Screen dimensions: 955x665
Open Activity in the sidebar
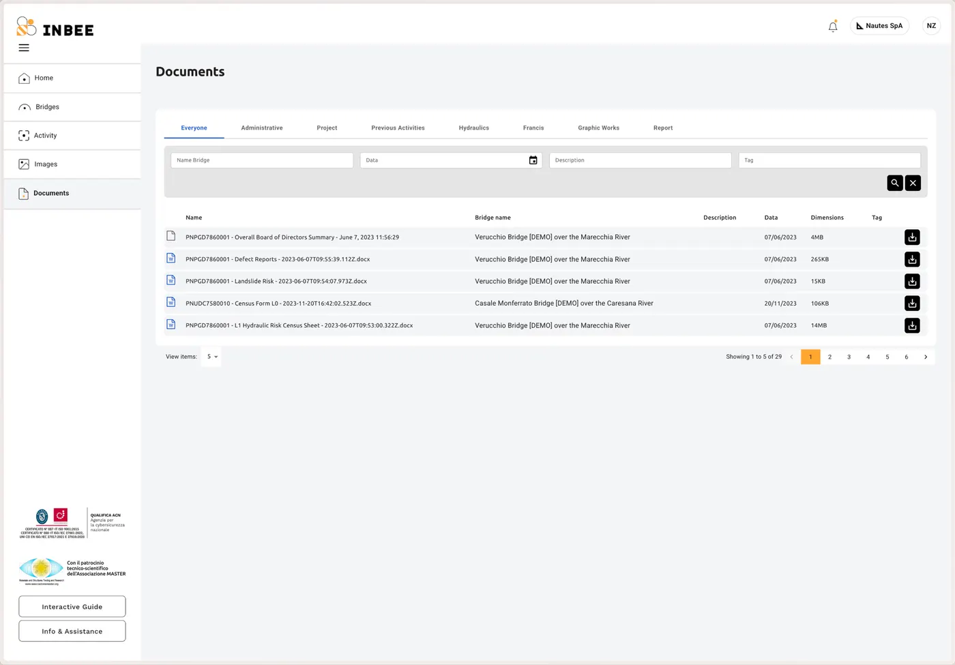tap(72, 136)
